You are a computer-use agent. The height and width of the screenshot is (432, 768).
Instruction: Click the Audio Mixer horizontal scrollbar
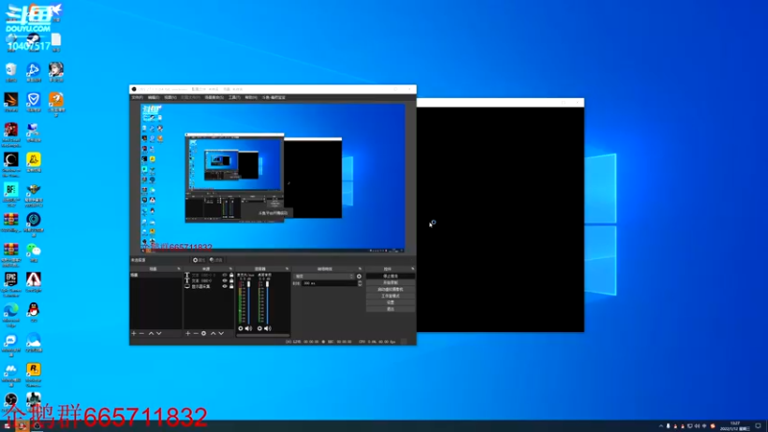[x=263, y=335]
